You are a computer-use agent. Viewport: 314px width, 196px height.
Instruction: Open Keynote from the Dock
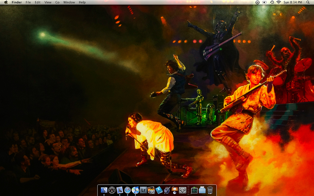coord(174,190)
